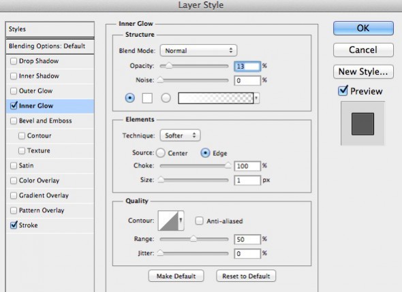Image resolution: width=402 pixels, height=292 pixels.
Task: Uncheck the Inner Glow checkbox
Action: [x=14, y=106]
